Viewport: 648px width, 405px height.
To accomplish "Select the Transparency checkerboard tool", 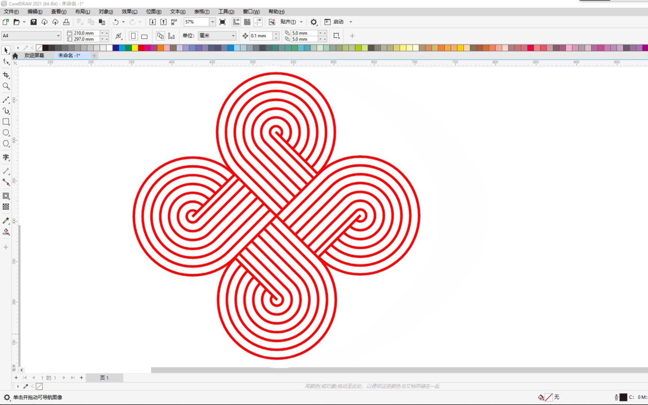I will tap(6, 207).
